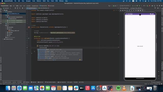163x92 pixels.
Task: Choose ActivityManagerCompat from autocomplete list
Action: click(x=60, y=51)
